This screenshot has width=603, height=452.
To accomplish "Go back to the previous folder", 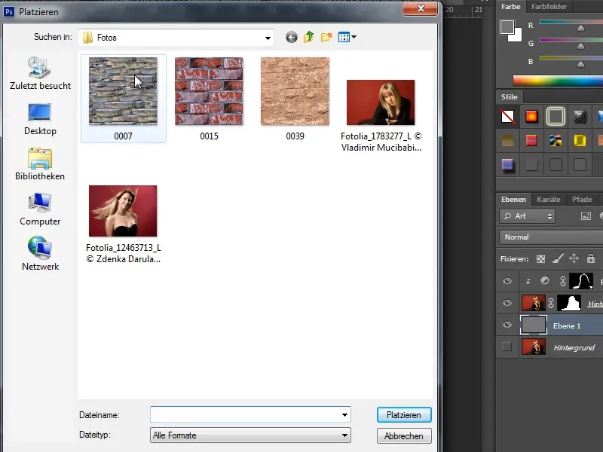I will coord(292,37).
